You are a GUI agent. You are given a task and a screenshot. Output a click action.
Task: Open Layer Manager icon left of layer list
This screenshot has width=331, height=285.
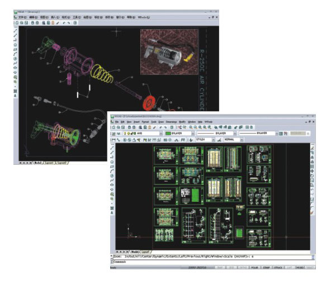pos(114,134)
